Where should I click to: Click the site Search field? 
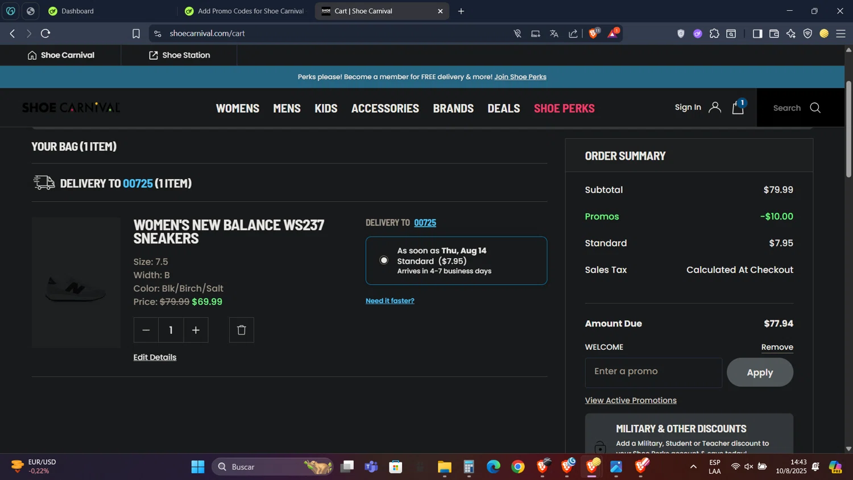tap(786, 108)
